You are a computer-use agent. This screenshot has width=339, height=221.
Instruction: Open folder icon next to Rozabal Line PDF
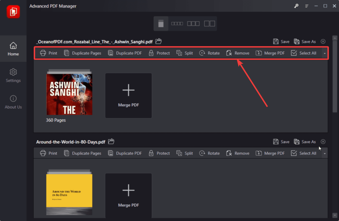point(159,41)
